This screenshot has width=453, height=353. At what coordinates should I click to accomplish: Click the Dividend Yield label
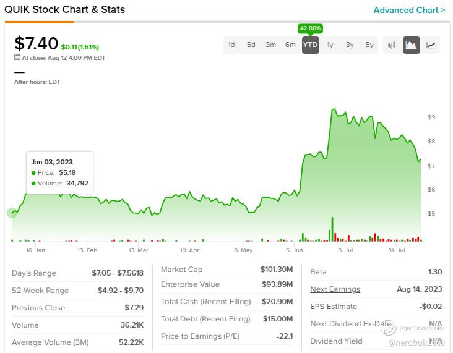336,341
